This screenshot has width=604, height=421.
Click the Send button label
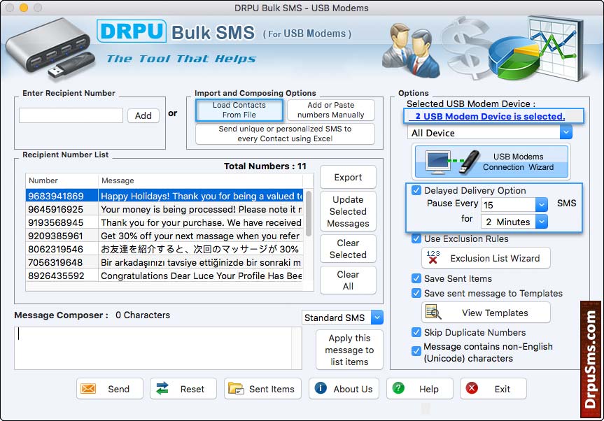click(119, 389)
